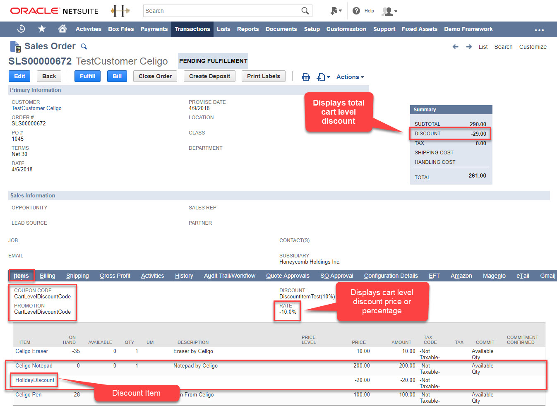Click the print icon on the sales order
This screenshot has height=406, width=557.
pyautogui.click(x=306, y=77)
